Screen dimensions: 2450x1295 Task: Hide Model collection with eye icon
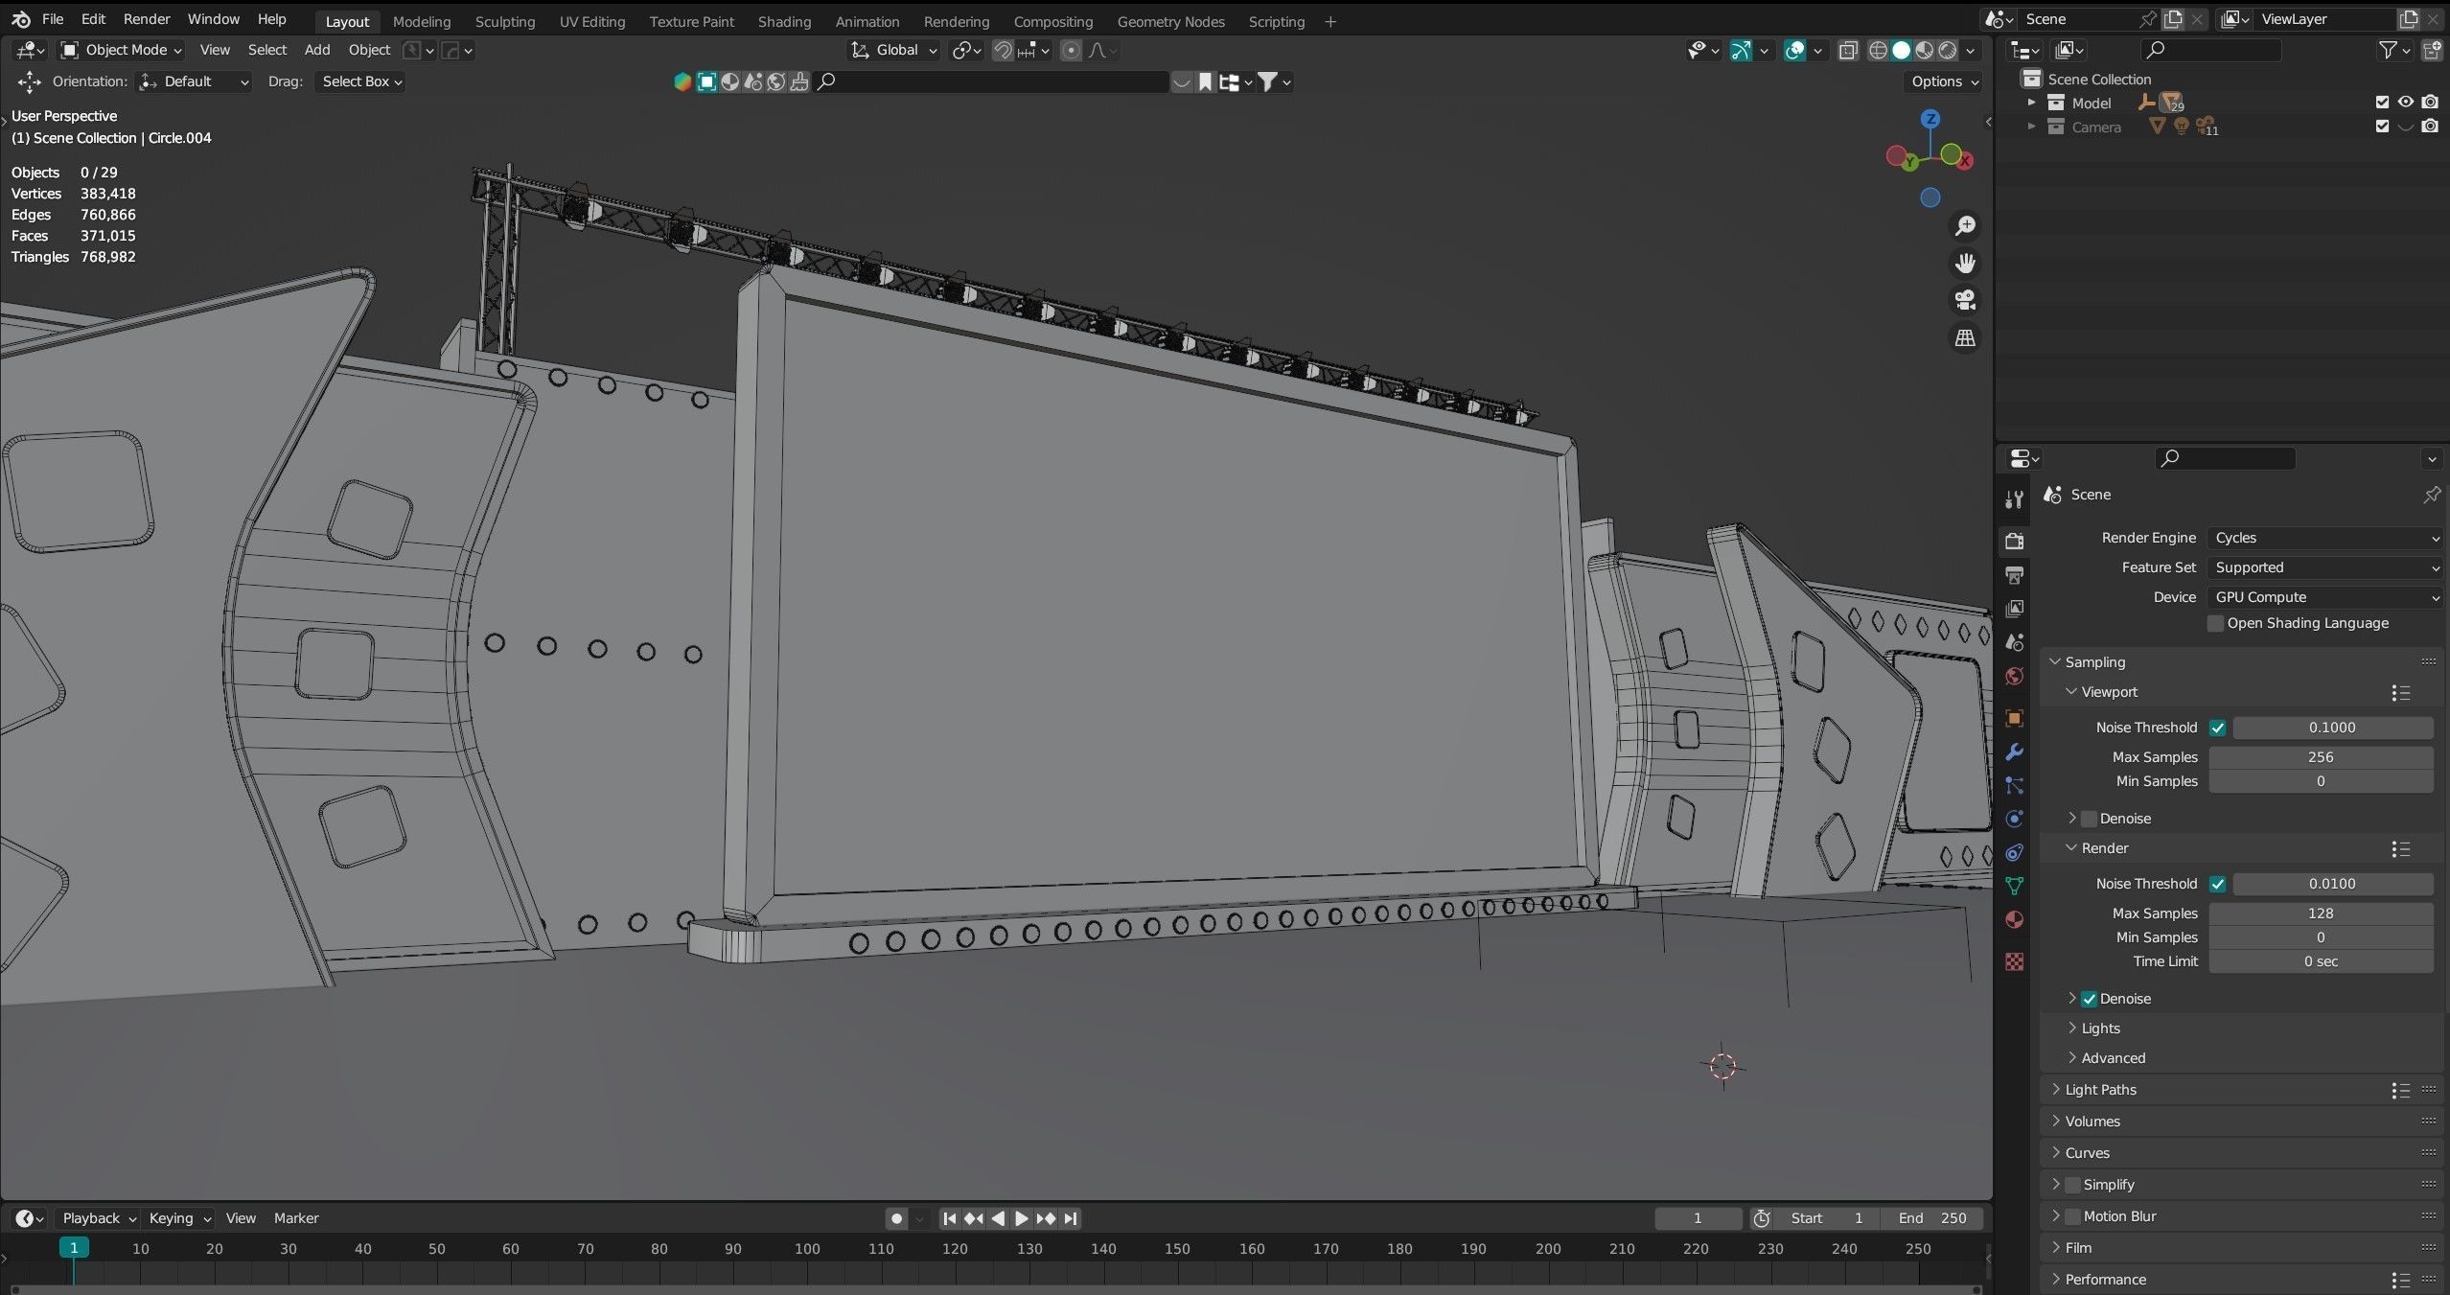coord(2405,103)
